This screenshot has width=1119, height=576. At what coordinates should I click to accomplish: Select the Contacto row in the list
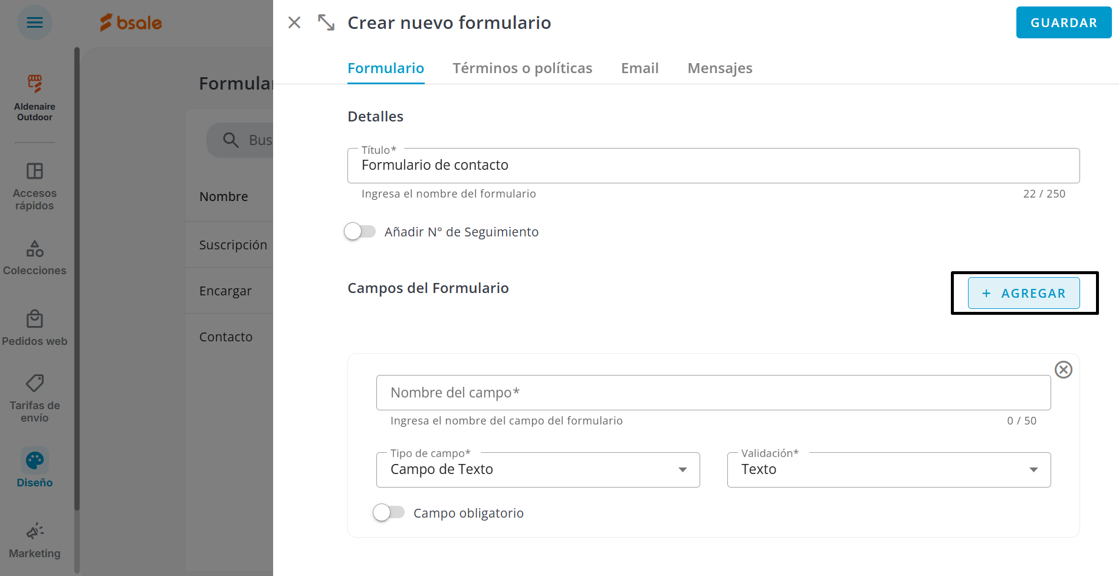(x=230, y=337)
